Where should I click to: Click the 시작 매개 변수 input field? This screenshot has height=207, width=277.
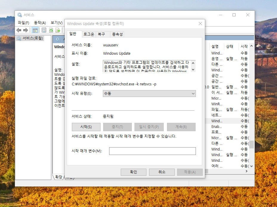(x=152, y=151)
